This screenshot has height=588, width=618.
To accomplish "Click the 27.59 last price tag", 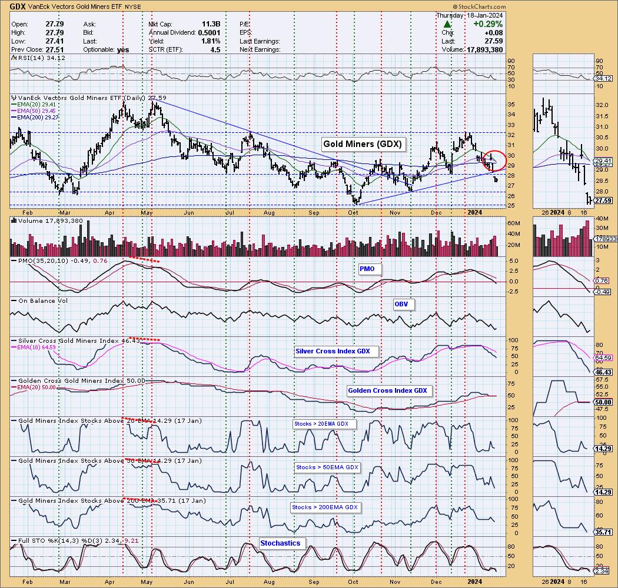I will click(603, 201).
